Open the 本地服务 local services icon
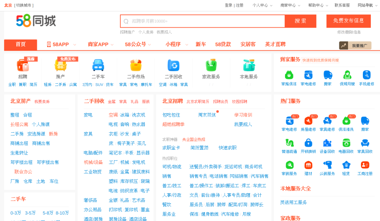Viewport: 380px width, 221px height. pos(249,65)
